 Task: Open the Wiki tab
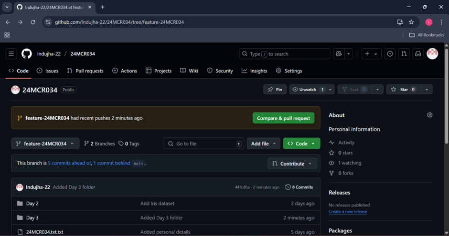click(189, 71)
